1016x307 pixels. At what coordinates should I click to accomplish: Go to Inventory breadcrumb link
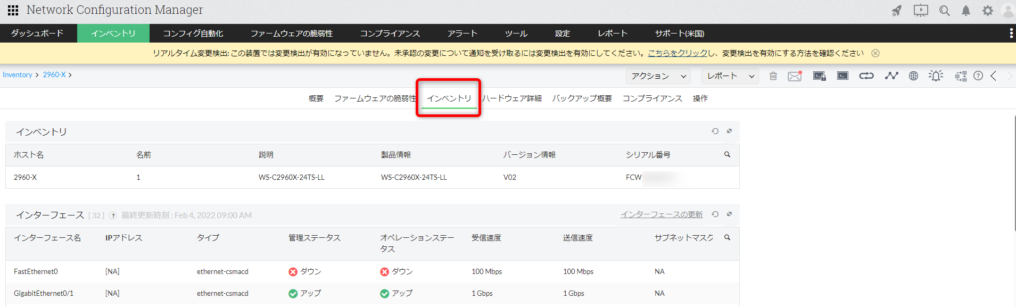pos(18,75)
